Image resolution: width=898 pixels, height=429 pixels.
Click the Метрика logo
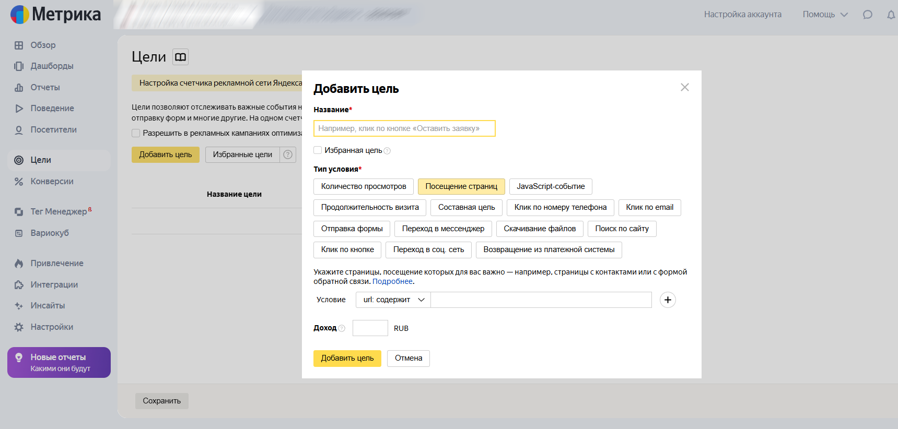pos(56,15)
